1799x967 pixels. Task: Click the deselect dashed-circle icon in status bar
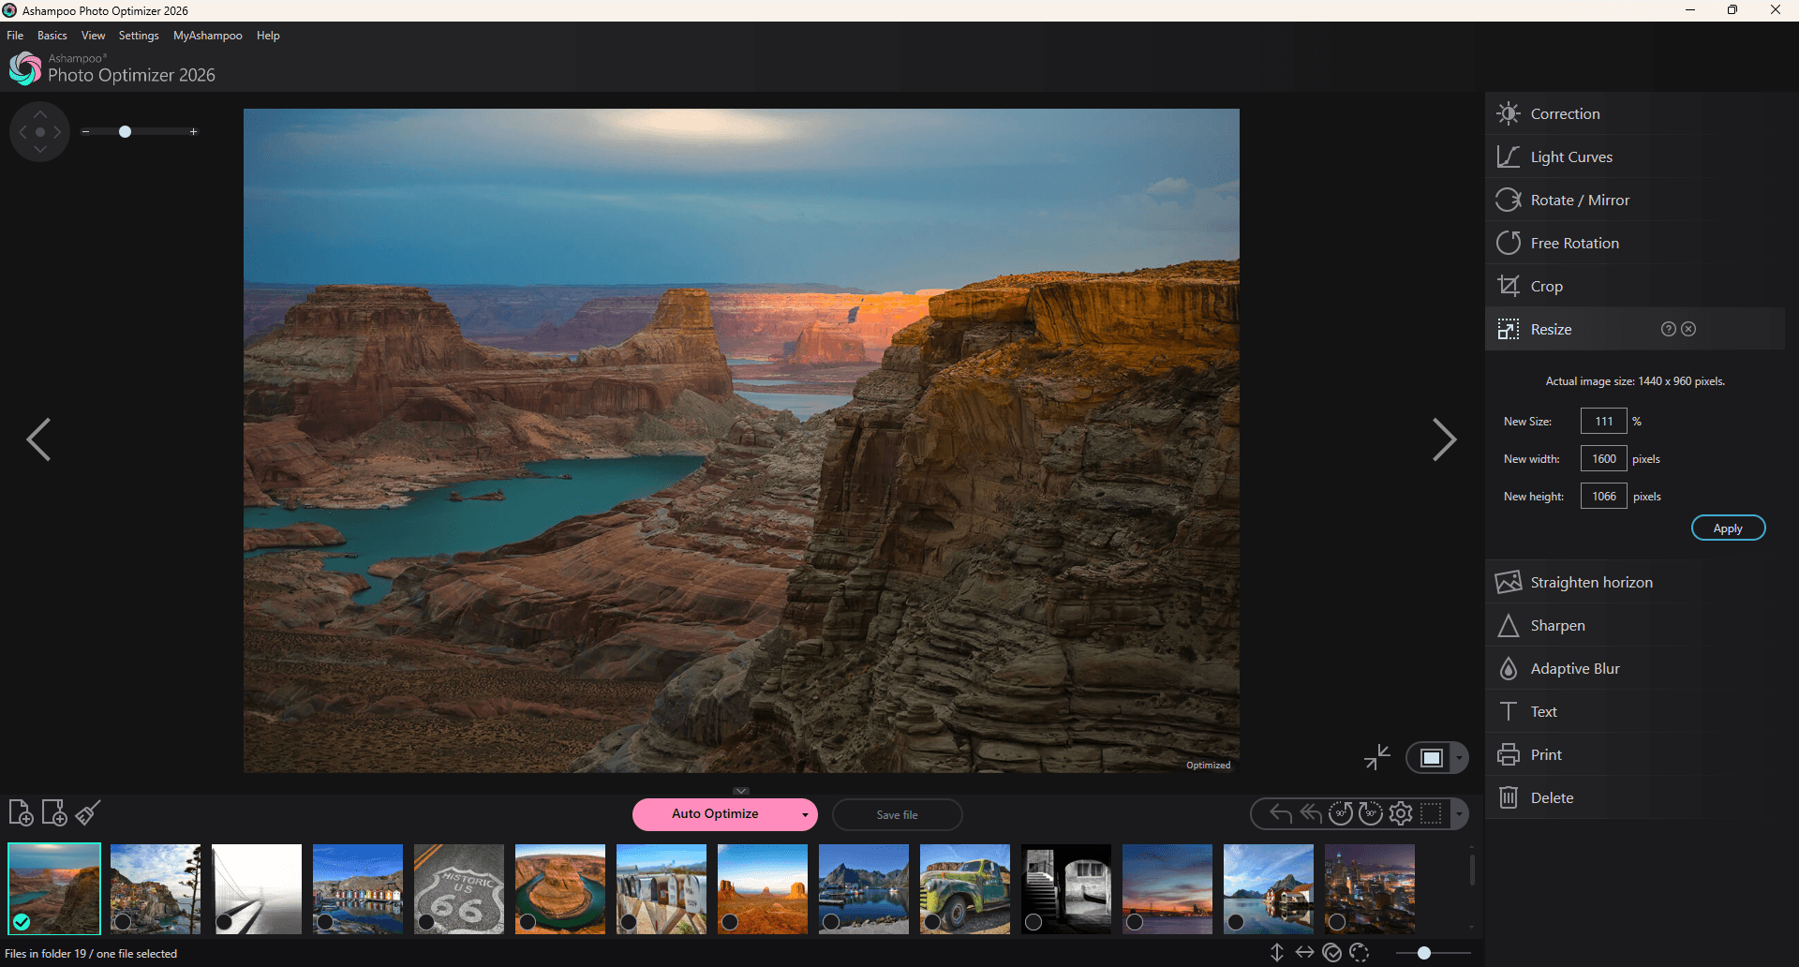(x=1360, y=953)
